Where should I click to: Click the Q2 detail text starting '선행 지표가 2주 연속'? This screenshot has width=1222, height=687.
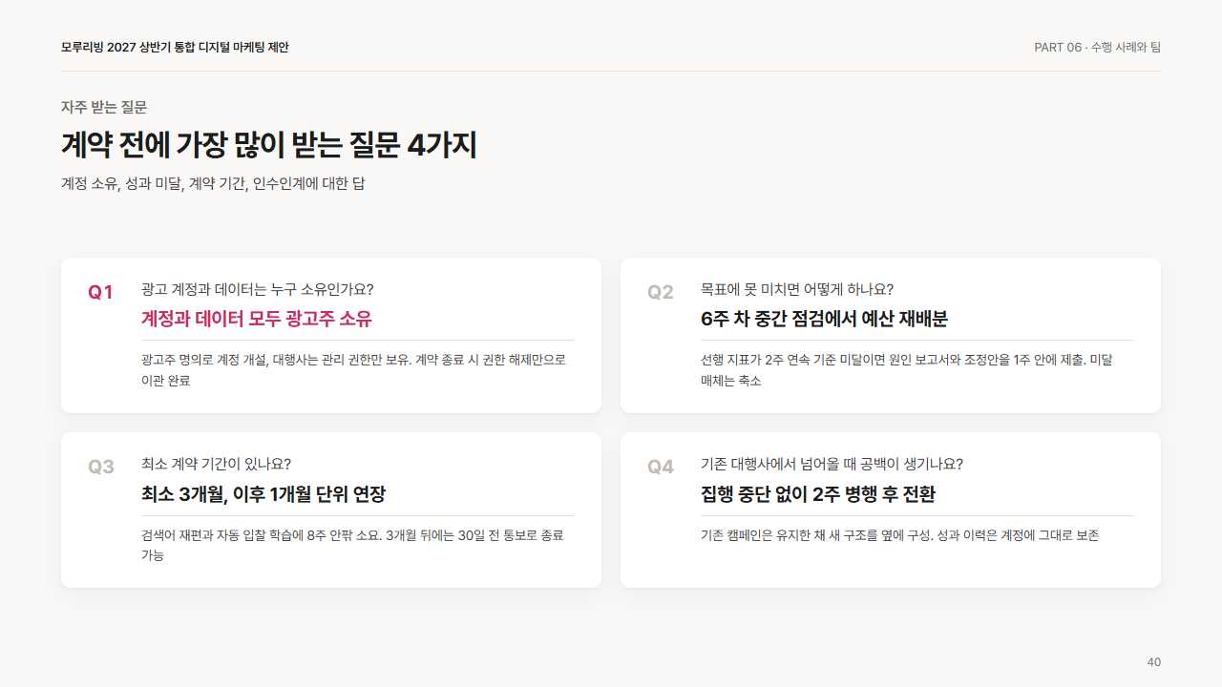907,370
